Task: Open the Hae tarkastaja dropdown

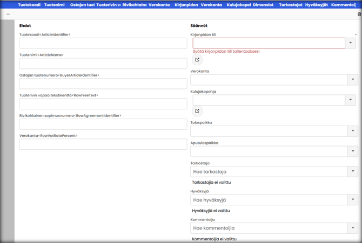Action: pos(353,171)
